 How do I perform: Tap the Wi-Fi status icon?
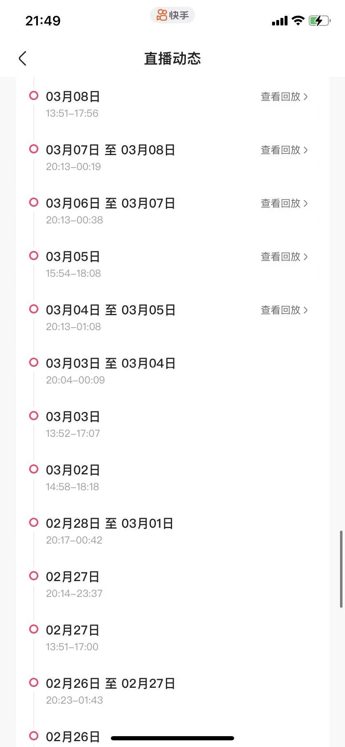[x=298, y=20]
